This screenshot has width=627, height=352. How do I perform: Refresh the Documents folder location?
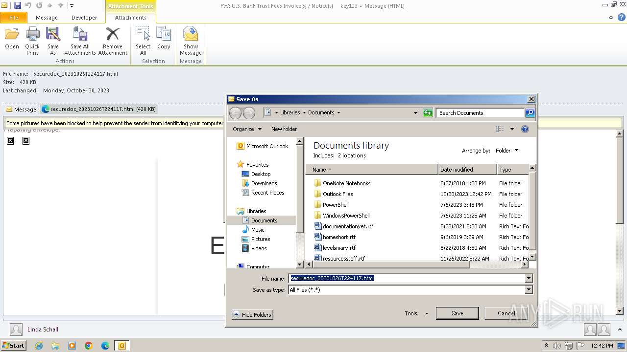(428, 113)
